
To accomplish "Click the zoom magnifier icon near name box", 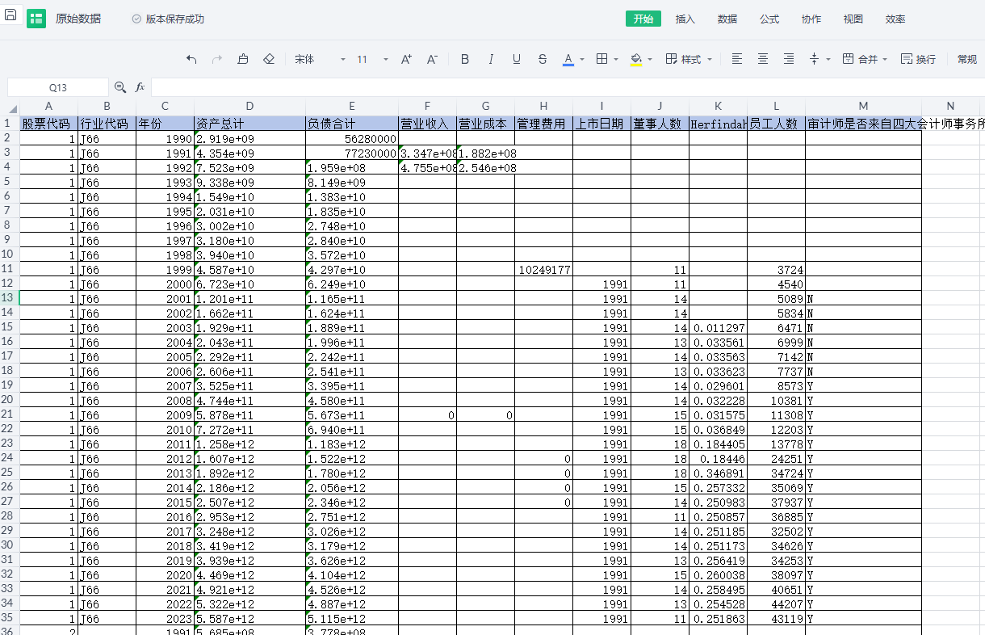I will [x=120, y=87].
